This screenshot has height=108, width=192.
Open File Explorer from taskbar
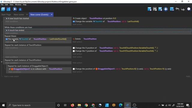[79, 105]
